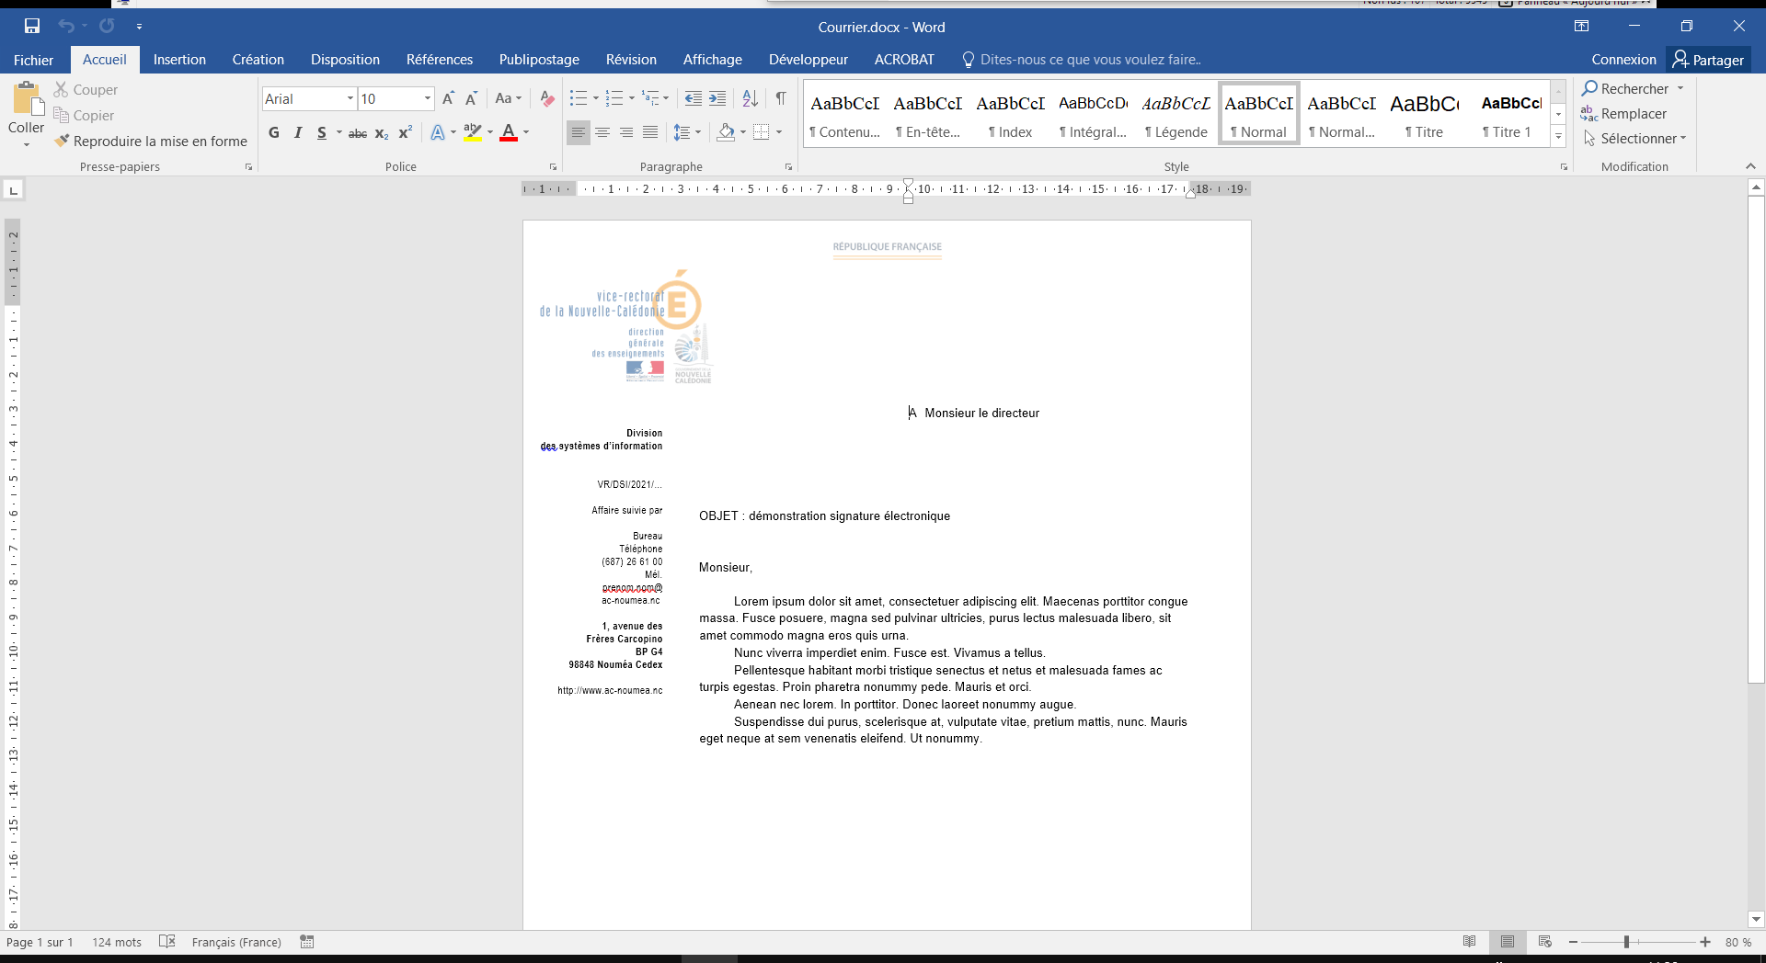
Task: Open the Révision ribbon tab
Action: pyautogui.click(x=631, y=60)
